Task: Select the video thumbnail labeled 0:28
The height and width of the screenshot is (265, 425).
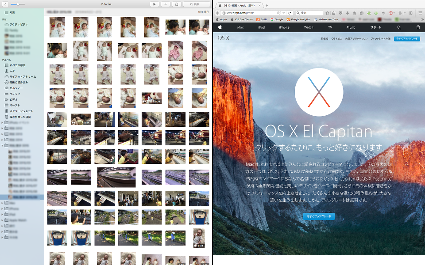Action: (152, 98)
